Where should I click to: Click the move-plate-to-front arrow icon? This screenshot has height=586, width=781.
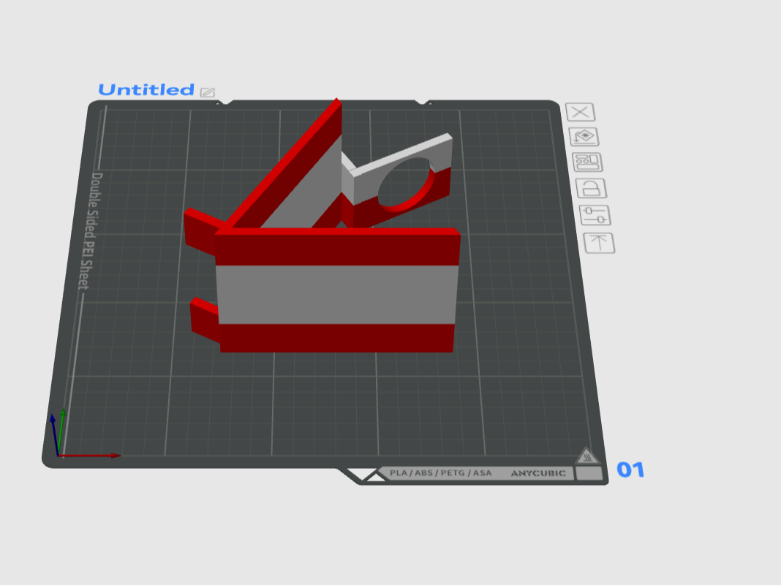click(x=599, y=243)
